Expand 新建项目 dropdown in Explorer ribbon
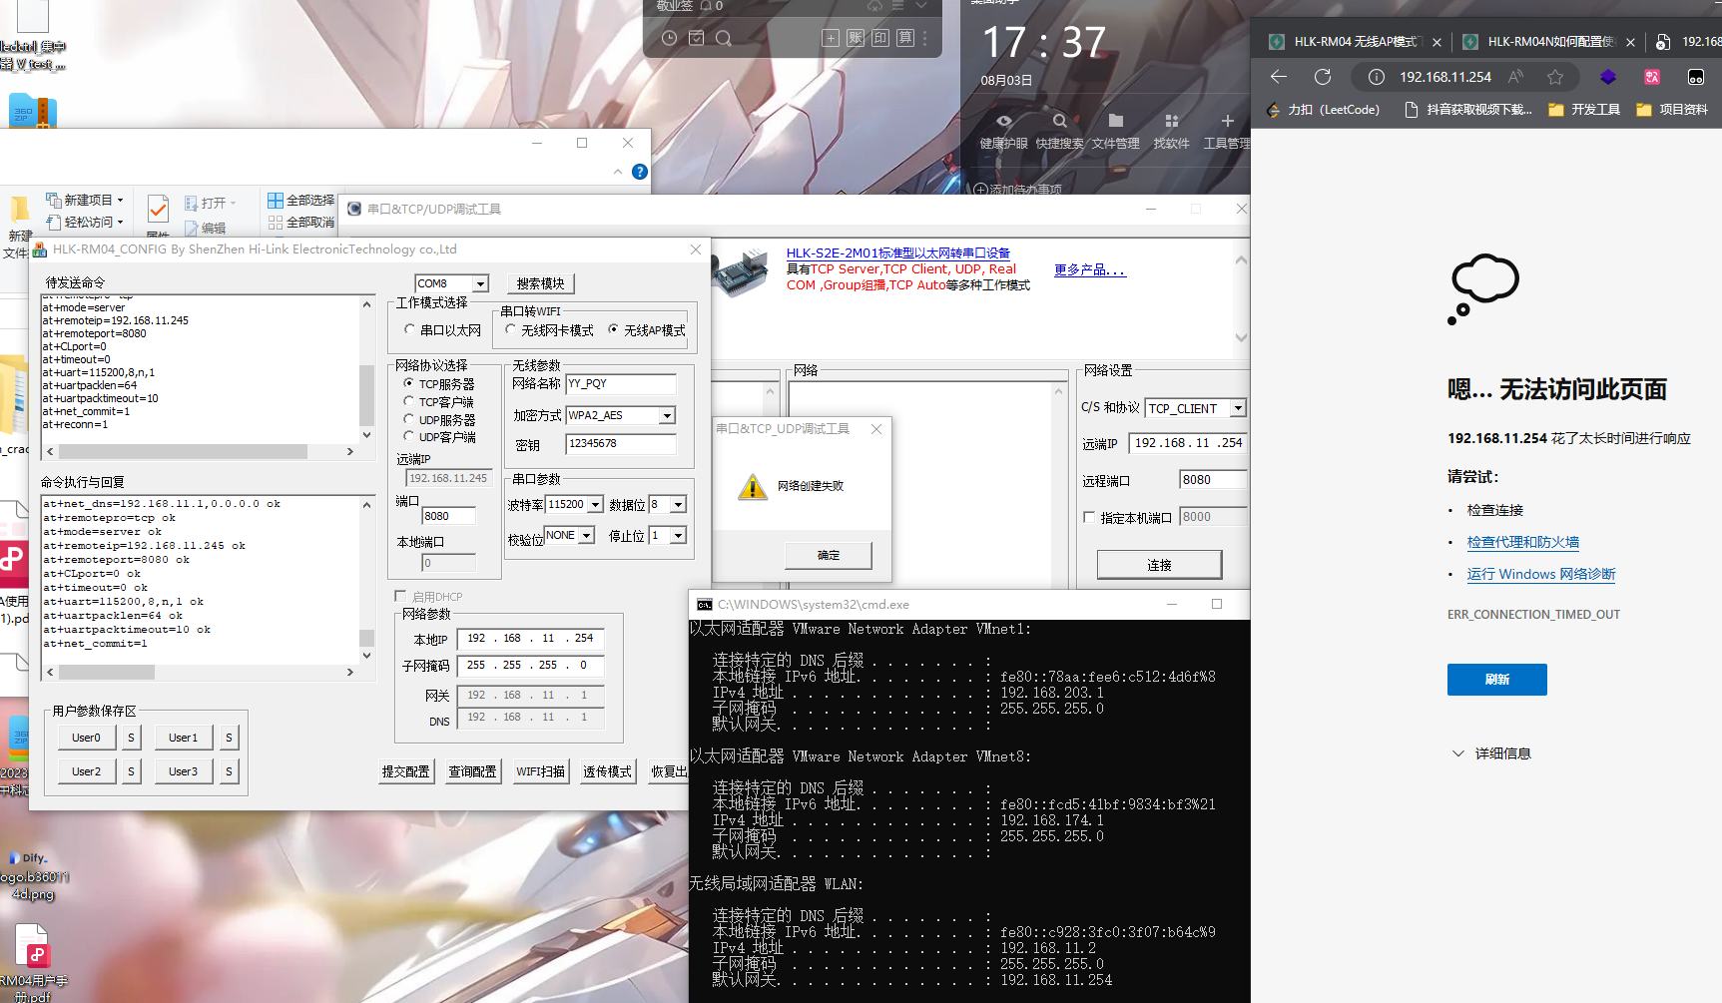The image size is (1722, 1003). 121,200
